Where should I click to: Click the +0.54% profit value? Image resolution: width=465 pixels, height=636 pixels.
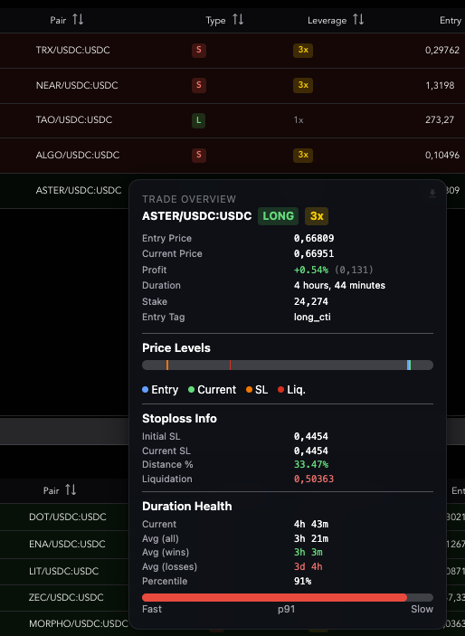coord(311,270)
